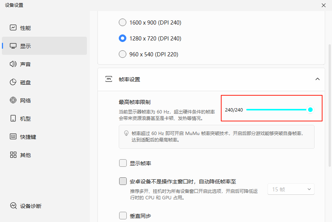This screenshot has width=332, height=222.
Task: Click the 显示 monitor icon in sidebar
Action: [13, 46]
